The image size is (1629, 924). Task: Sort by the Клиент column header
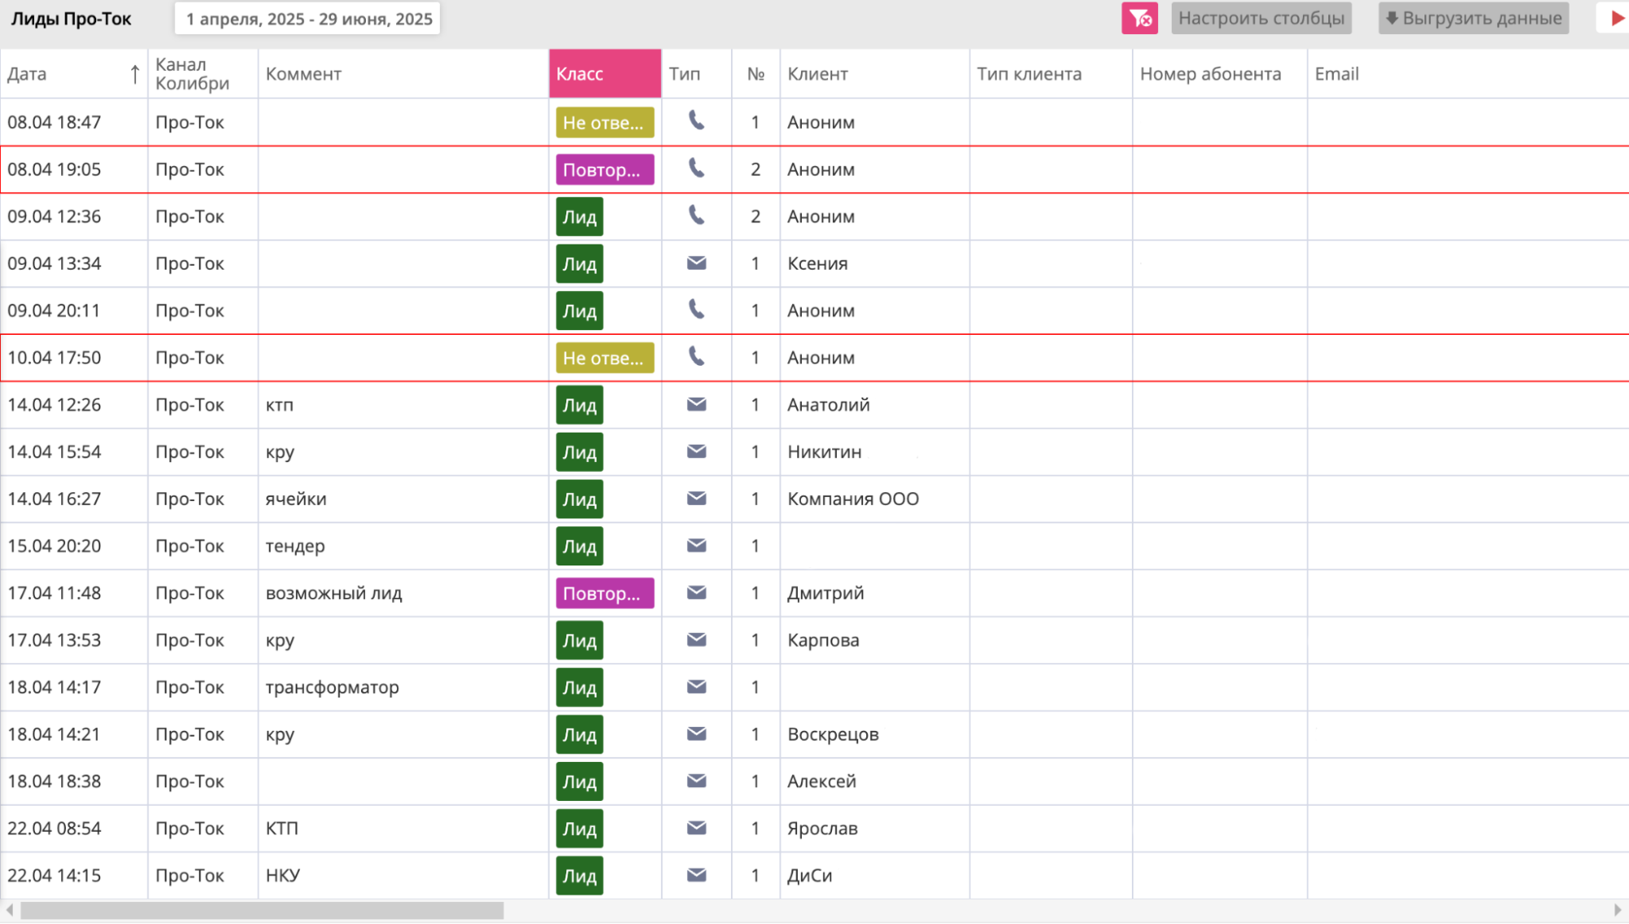coord(817,74)
